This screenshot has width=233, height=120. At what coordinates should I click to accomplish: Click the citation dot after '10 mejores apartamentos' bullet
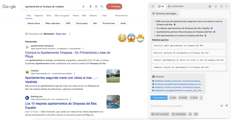tap(212, 28)
